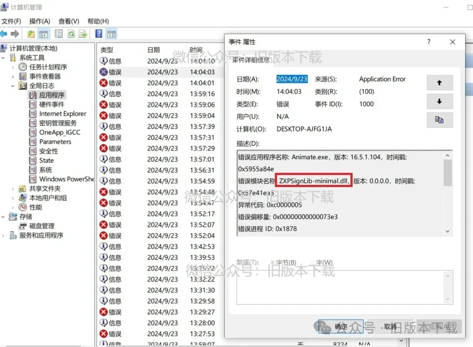Click the Forward arrow toolbar icon
The height and width of the screenshot is (347, 473).
pos(15,34)
